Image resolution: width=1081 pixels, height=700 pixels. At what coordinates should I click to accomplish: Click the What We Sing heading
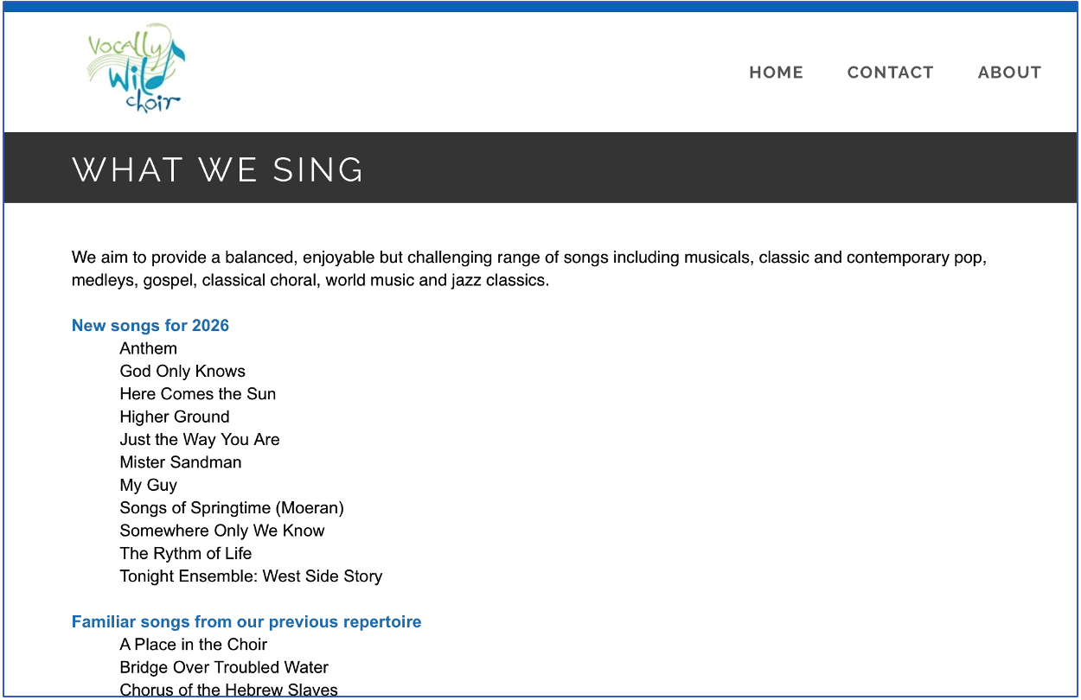pos(218,169)
